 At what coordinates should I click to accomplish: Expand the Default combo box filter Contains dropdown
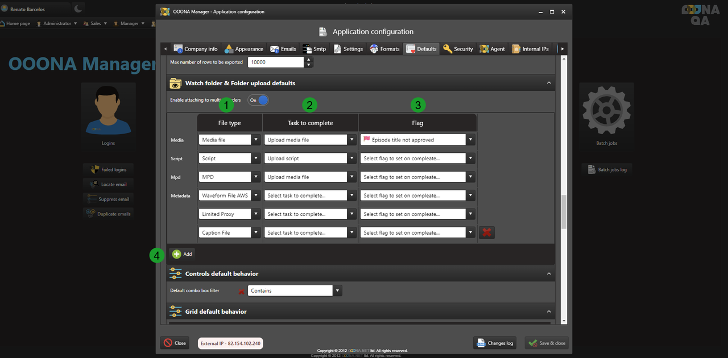[x=337, y=290]
